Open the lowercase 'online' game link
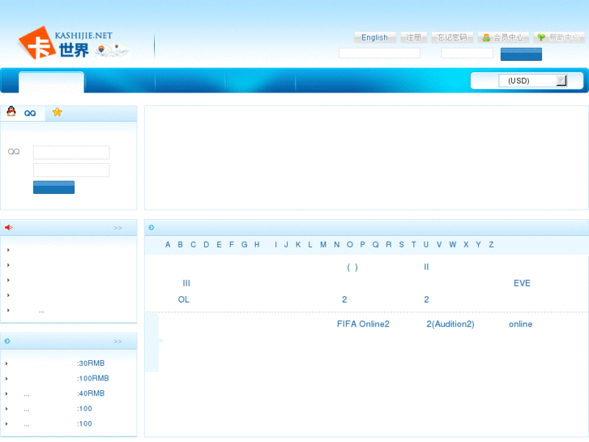Screen dimensions: 589x442 tap(520, 324)
